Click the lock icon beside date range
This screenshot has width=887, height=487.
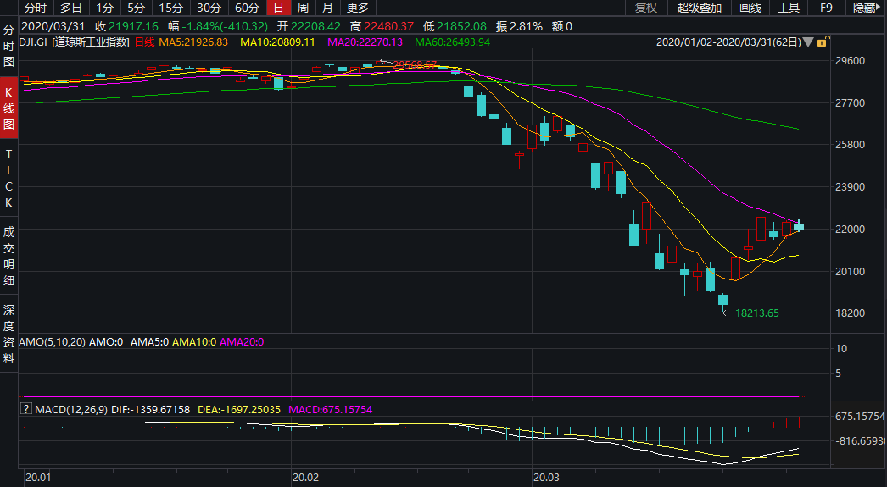pos(822,42)
